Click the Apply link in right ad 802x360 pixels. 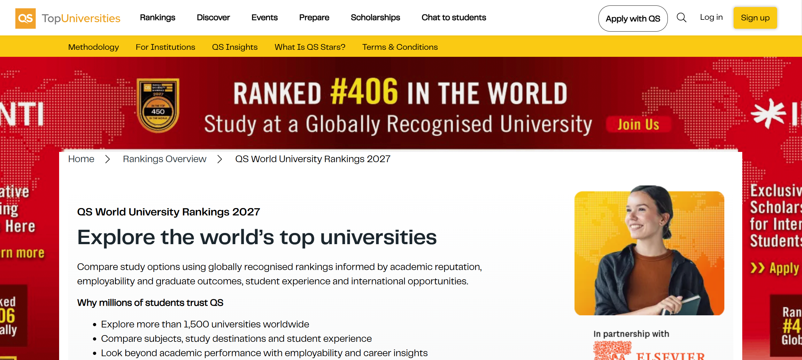(x=775, y=268)
